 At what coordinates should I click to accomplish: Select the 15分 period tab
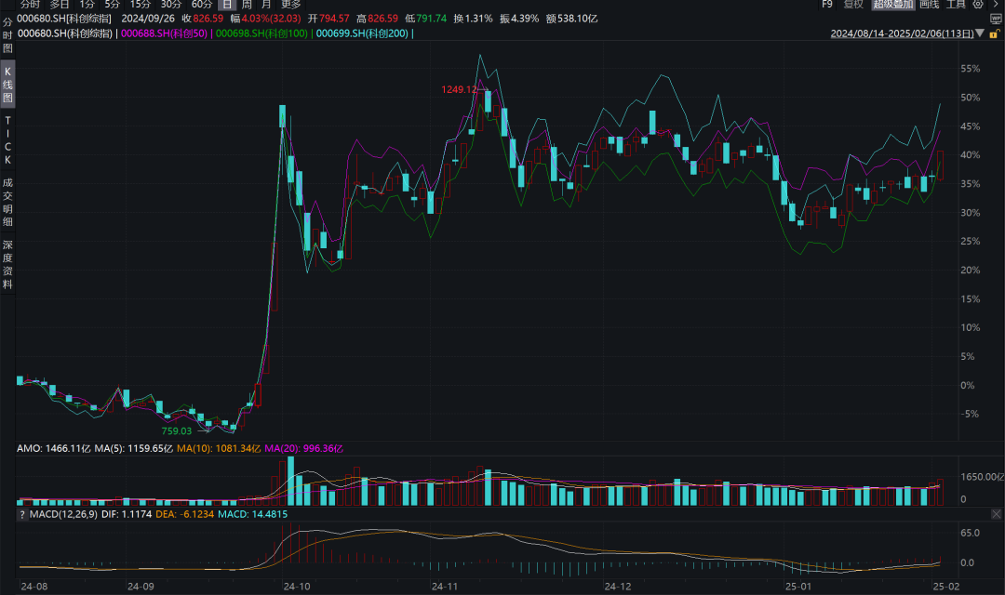tap(141, 5)
